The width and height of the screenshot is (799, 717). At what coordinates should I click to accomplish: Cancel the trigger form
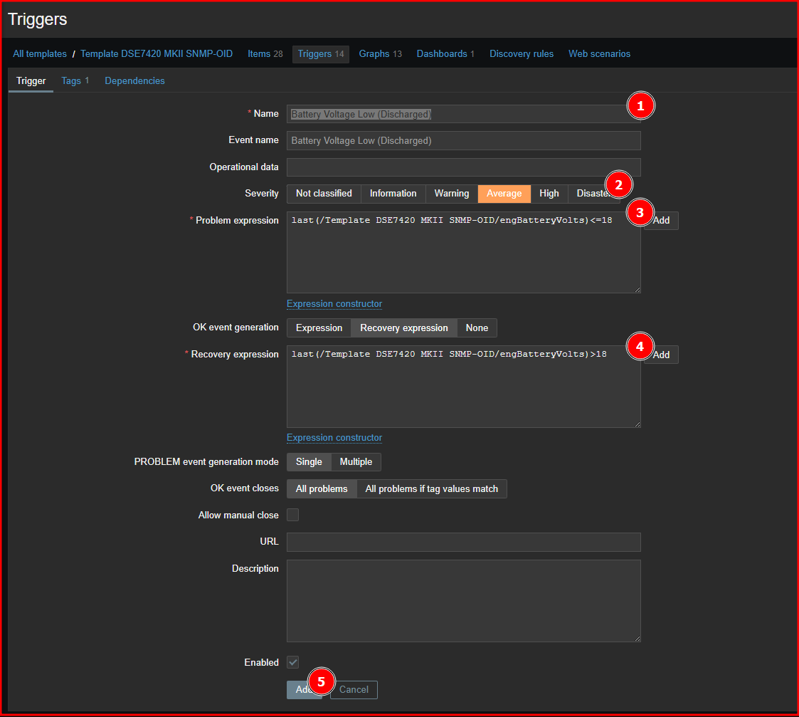coord(354,690)
